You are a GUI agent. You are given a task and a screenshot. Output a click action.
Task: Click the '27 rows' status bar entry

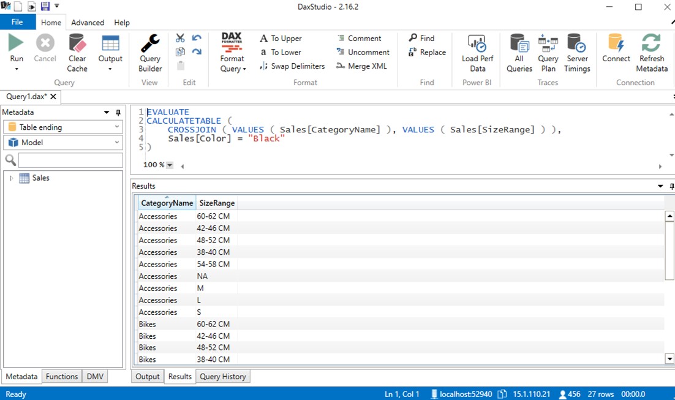pos(601,394)
